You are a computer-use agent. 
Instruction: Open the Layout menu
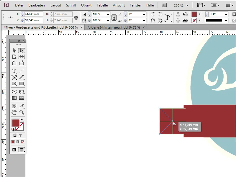tap(56, 5)
